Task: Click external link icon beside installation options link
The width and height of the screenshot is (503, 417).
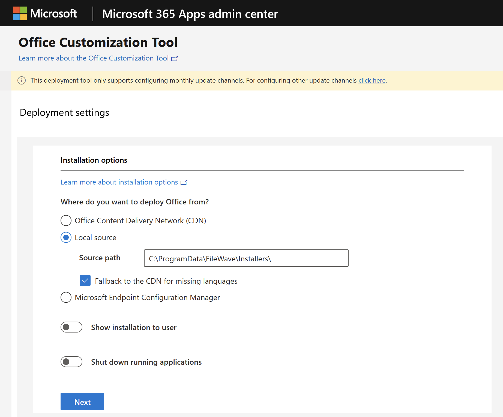Action: pos(184,182)
